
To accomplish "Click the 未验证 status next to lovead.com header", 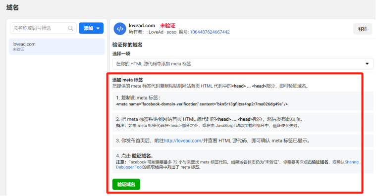I will point(167,25).
